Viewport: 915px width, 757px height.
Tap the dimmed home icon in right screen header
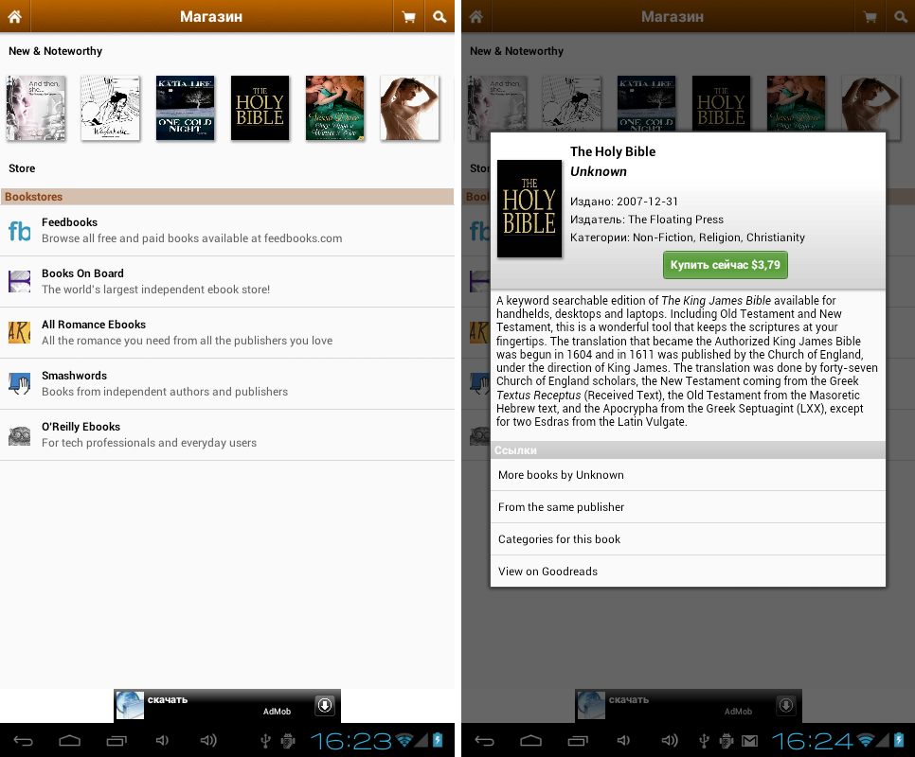[476, 16]
